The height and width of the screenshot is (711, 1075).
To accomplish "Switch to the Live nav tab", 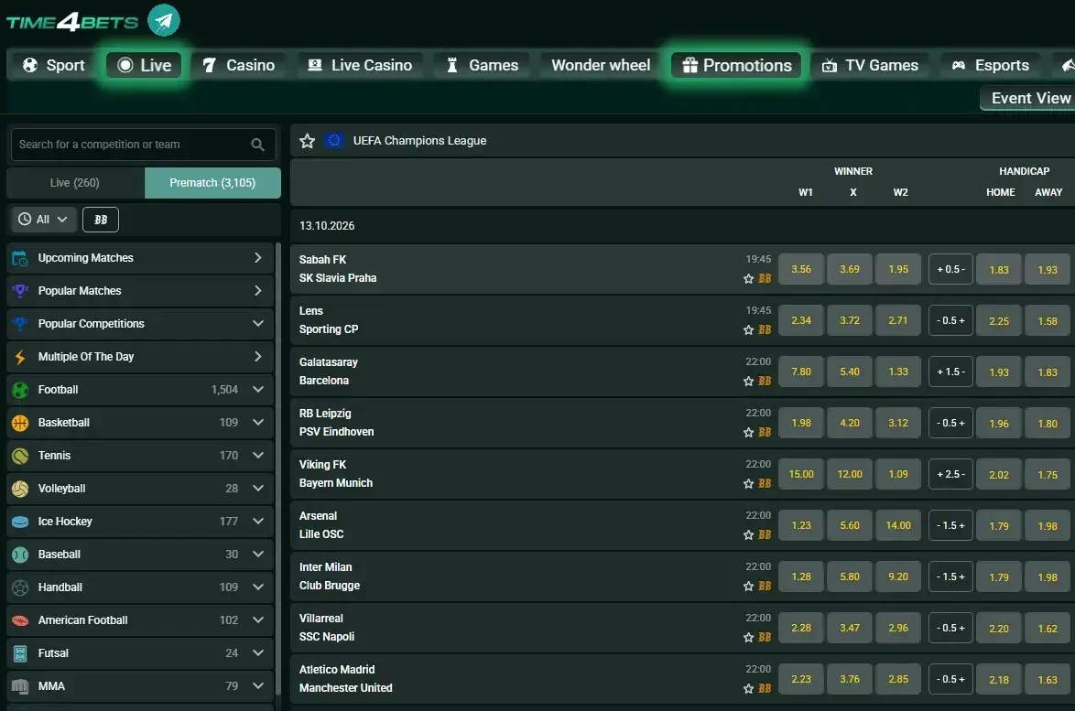I will click(x=144, y=65).
